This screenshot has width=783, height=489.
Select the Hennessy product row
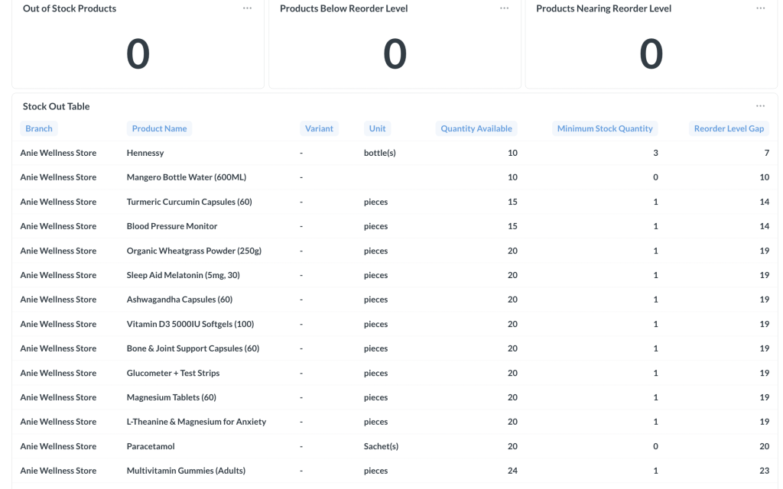click(x=145, y=153)
